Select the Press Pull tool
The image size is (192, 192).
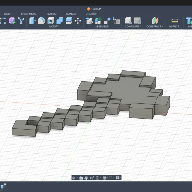32,21
